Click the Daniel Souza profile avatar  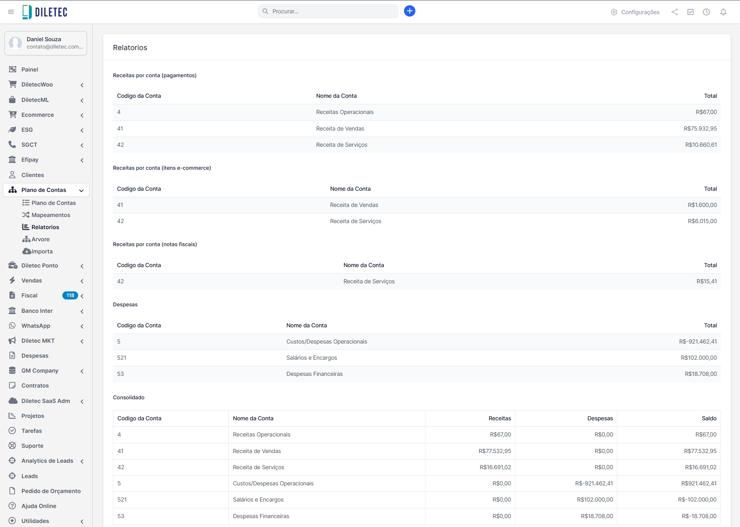coord(16,43)
